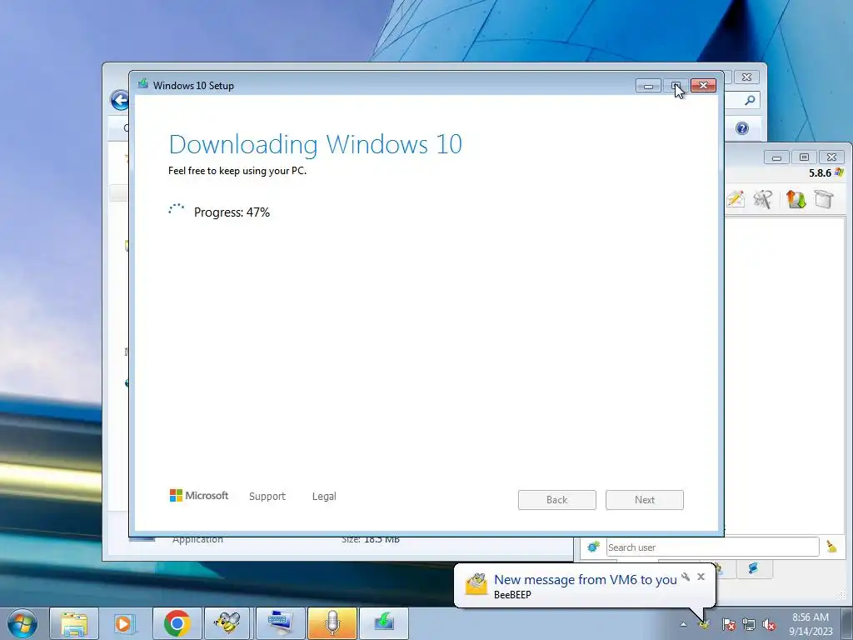The width and height of the screenshot is (853, 640).
Task: Open microphone Speech Recognition taskbar icon
Action: [332, 623]
